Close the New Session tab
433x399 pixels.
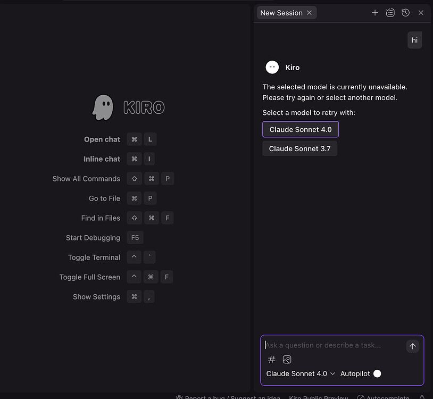[x=309, y=13]
